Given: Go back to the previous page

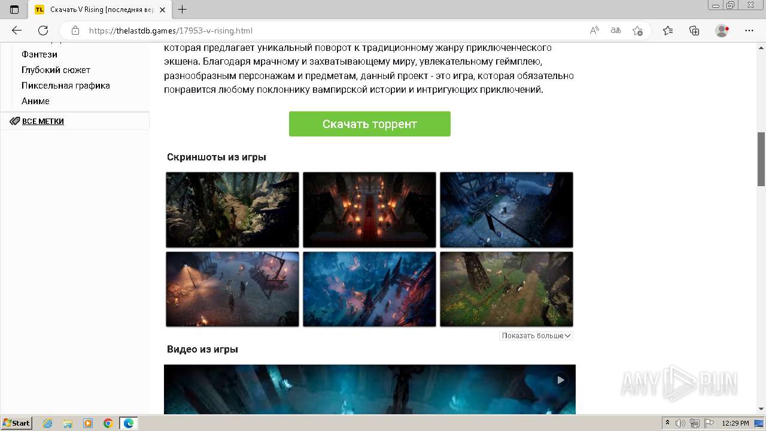Looking at the screenshot, I should [17, 31].
